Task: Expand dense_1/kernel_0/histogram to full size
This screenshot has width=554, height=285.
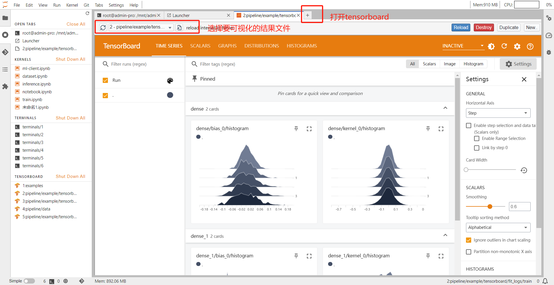Action: pos(441,256)
